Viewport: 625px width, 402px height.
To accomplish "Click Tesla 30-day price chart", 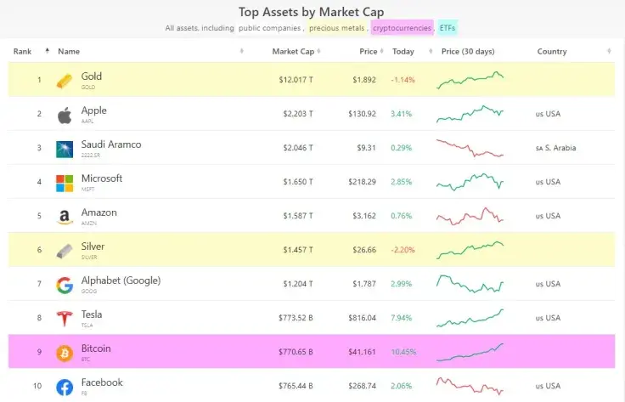I will click(x=470, y=318).
